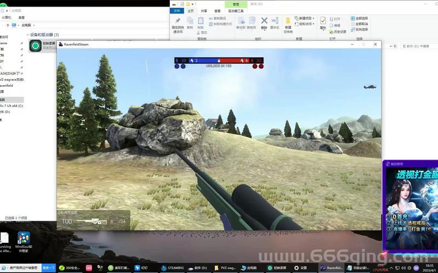The height and width of the screenshot is (273, 438).
Task: Open the blue File tab in drive D window
Action: [177, 11]
